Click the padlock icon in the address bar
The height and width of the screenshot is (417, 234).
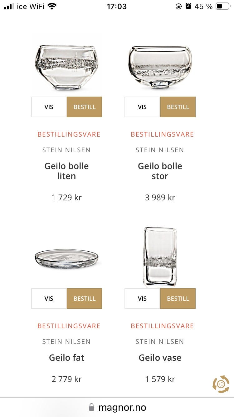pos(92,407)
